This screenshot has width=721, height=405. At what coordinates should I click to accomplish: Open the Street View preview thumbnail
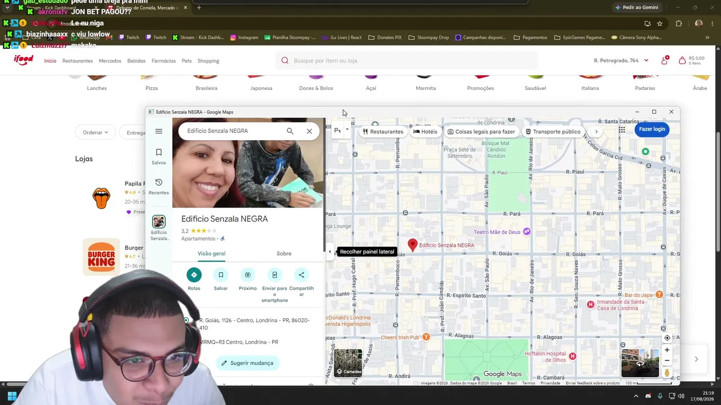640,363
